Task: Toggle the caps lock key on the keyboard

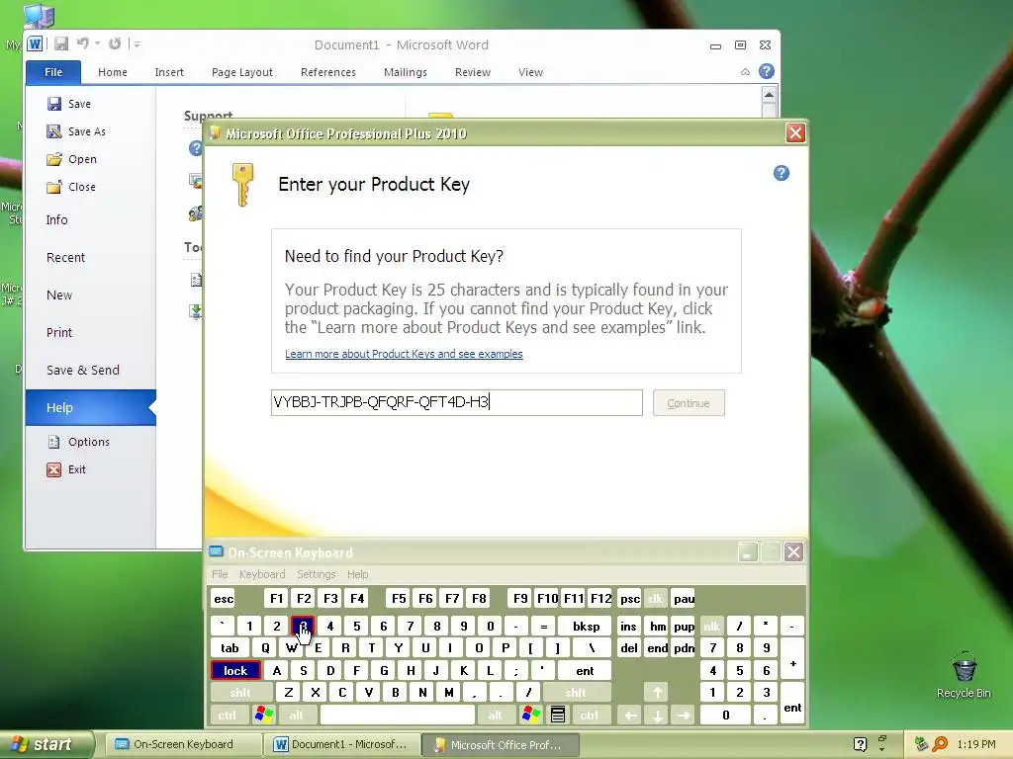Action: pyautogui.click(x=235, y=671)
